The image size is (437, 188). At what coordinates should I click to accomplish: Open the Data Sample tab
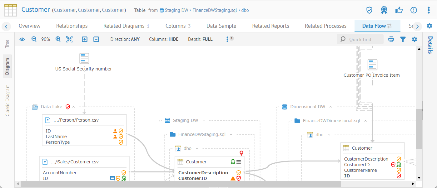(x=221, y=26)
